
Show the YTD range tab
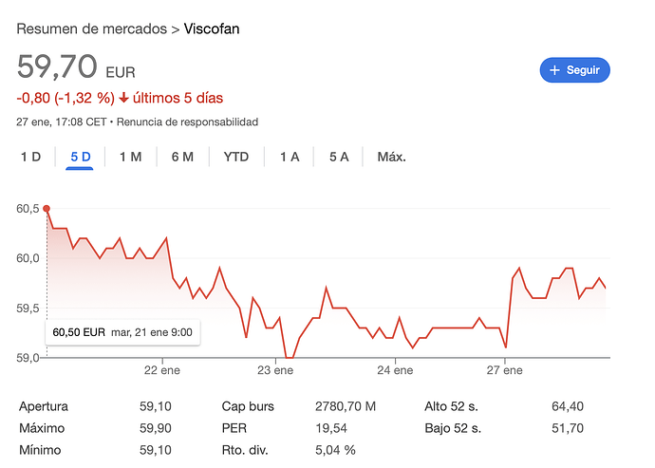click(236, 157)
